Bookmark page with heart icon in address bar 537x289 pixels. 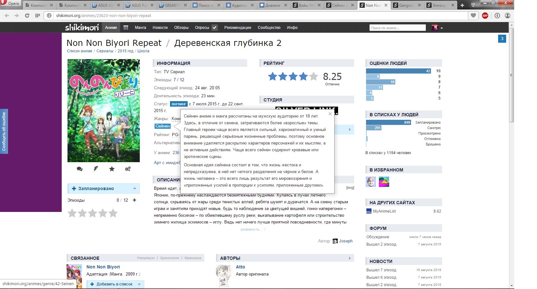point(473,15)
